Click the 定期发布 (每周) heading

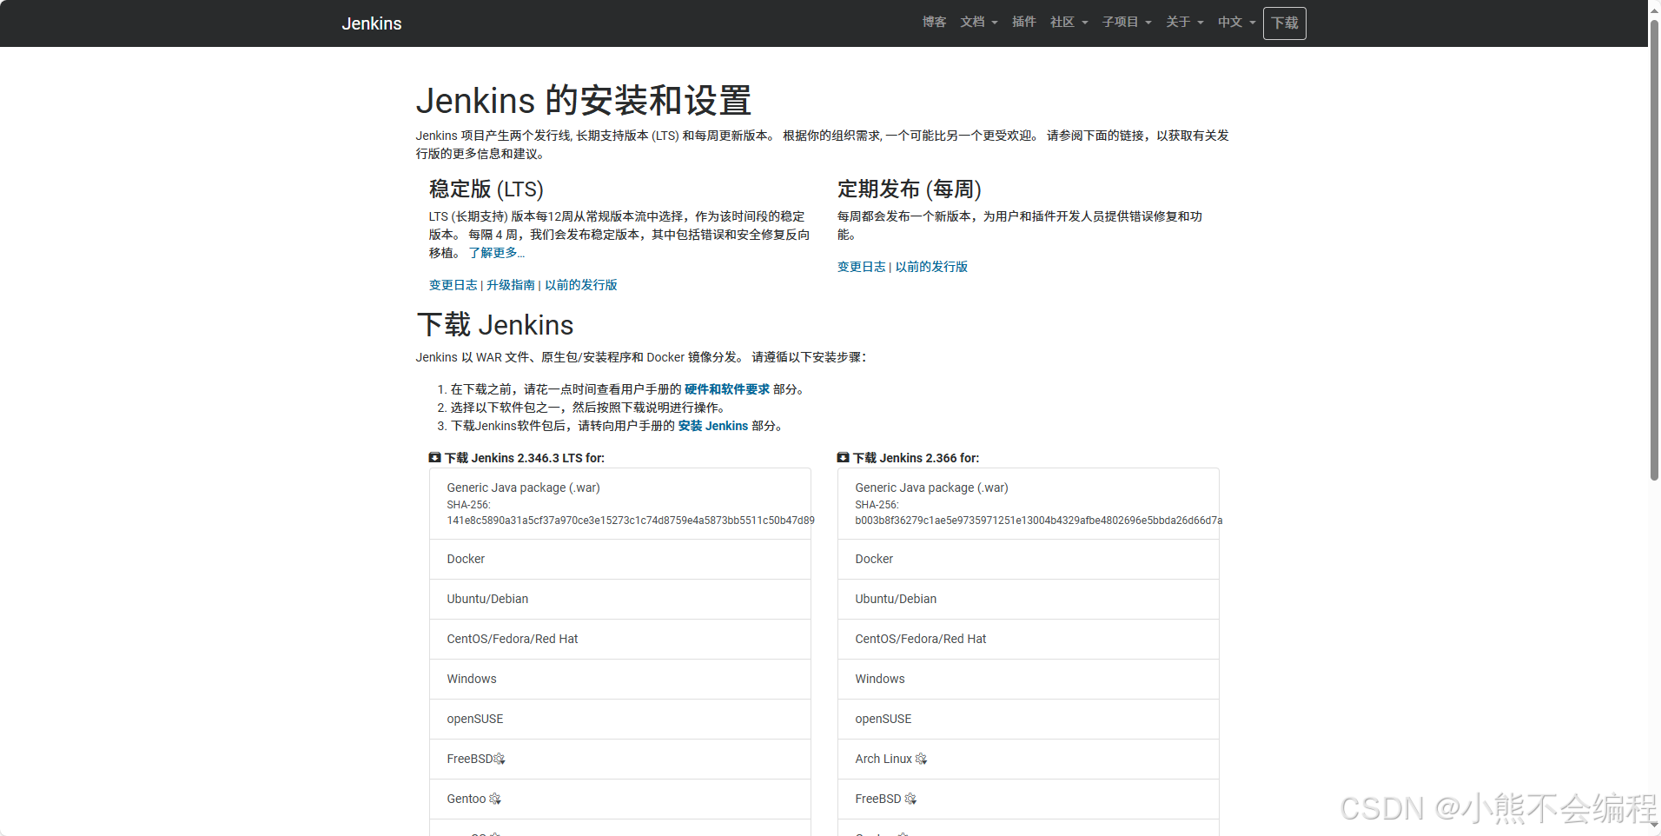[909, 189]
